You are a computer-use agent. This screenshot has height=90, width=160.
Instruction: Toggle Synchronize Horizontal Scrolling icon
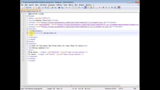[75, 7]
